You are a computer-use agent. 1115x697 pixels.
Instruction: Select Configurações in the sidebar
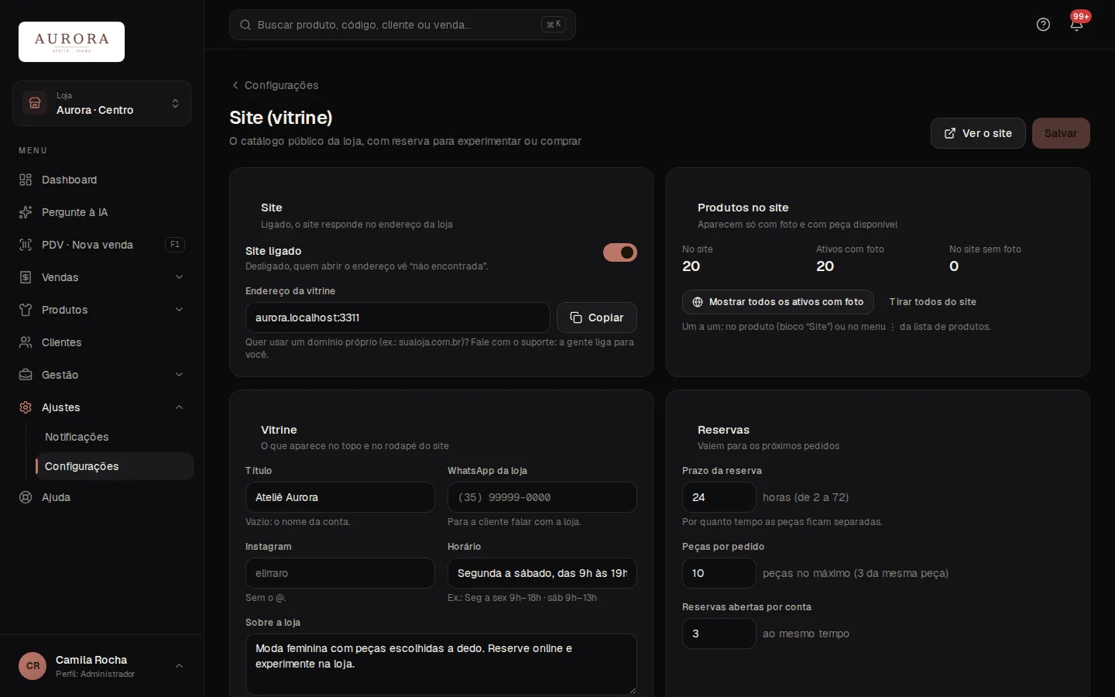pyautogui.click(x=115, y=466)
